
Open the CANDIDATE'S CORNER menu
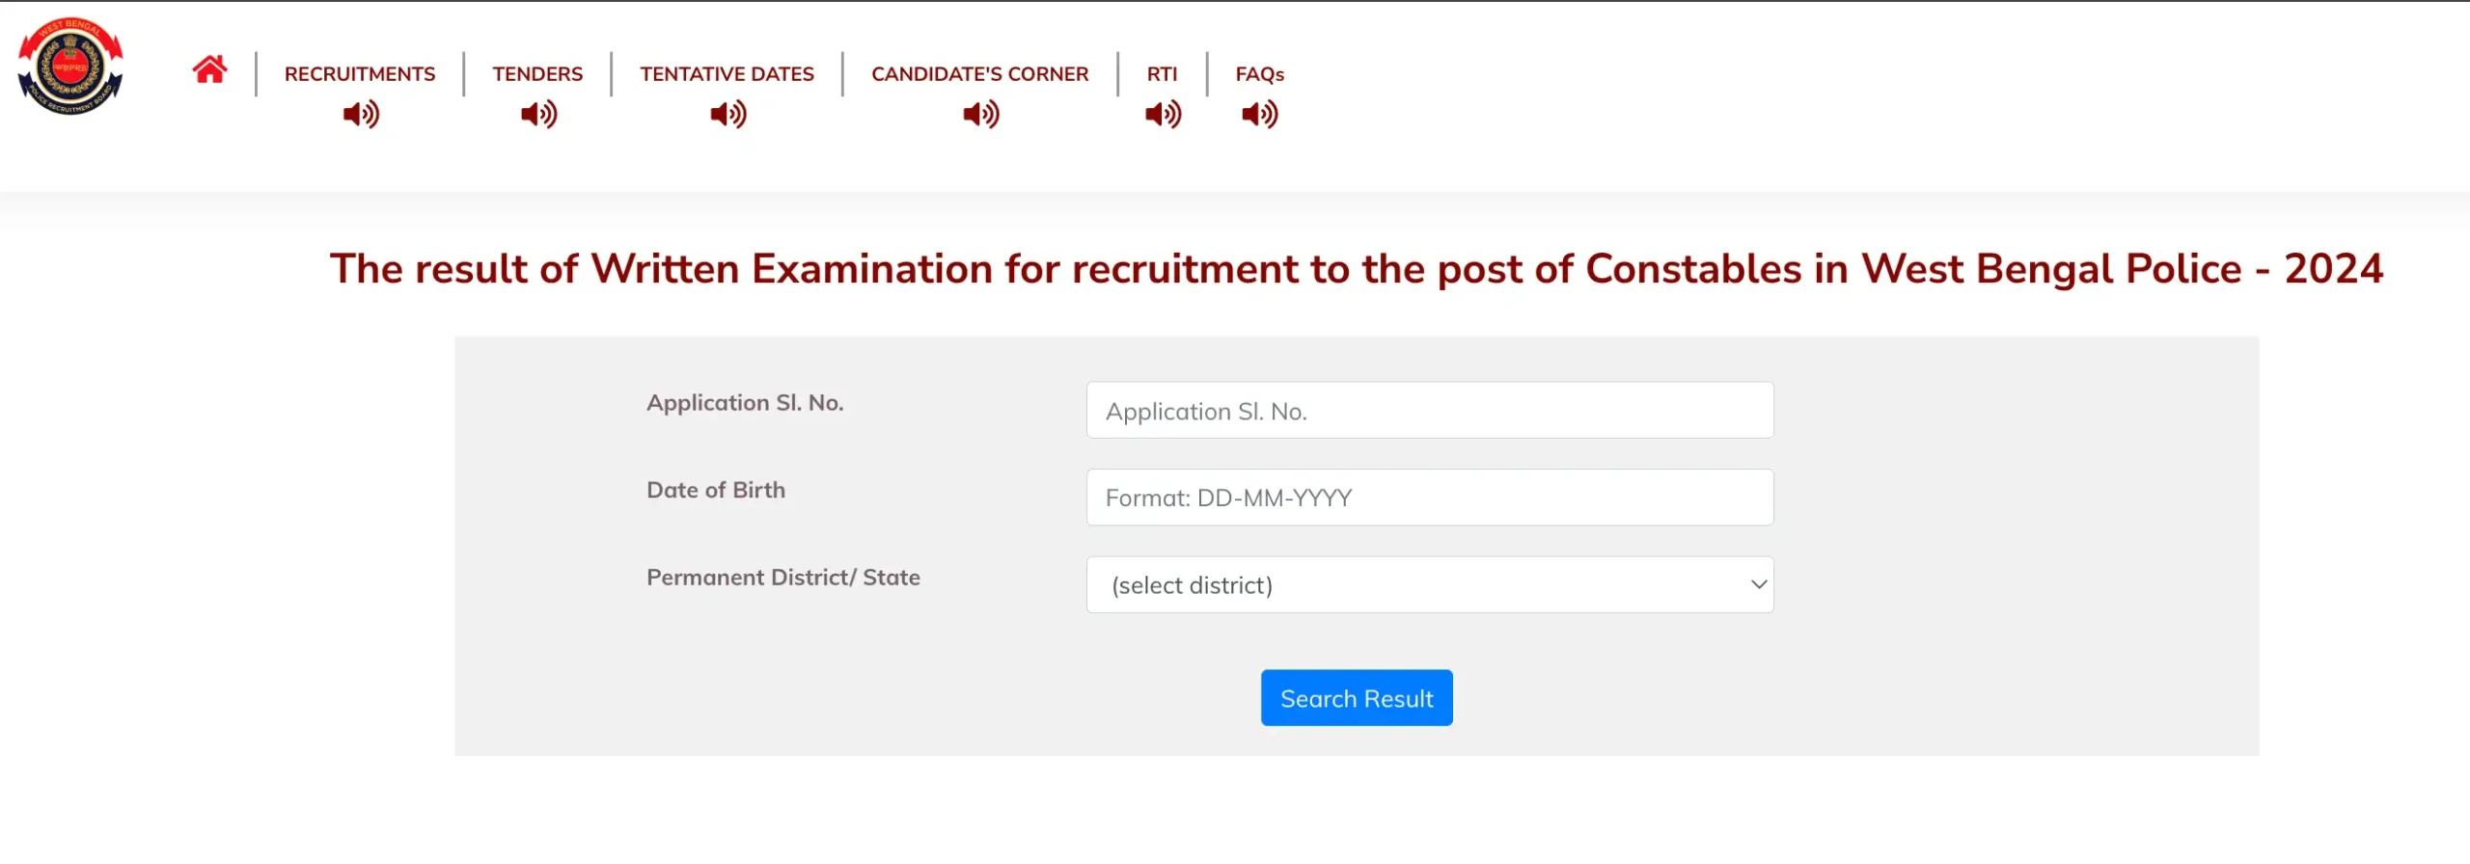pos(979,74)
